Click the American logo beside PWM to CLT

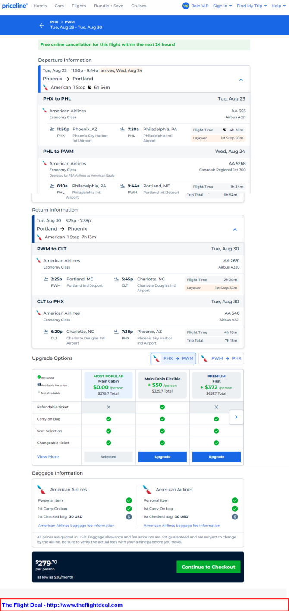point(39,260)
